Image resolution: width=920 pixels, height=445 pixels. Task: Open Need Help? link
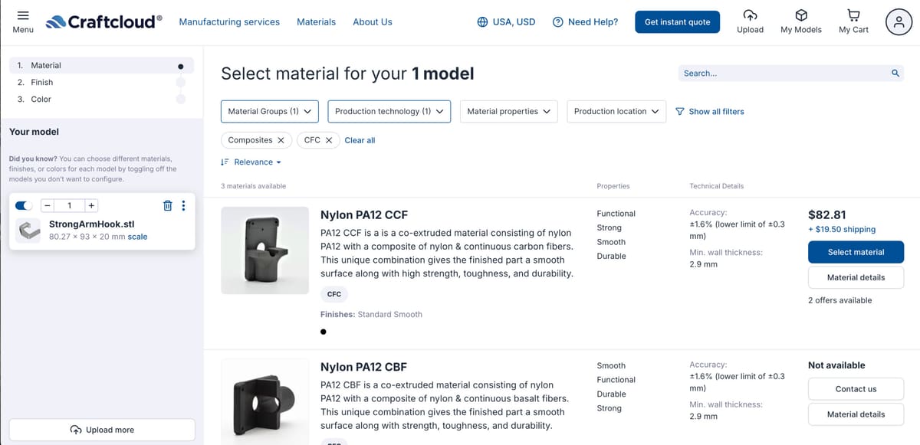point(585,22)
